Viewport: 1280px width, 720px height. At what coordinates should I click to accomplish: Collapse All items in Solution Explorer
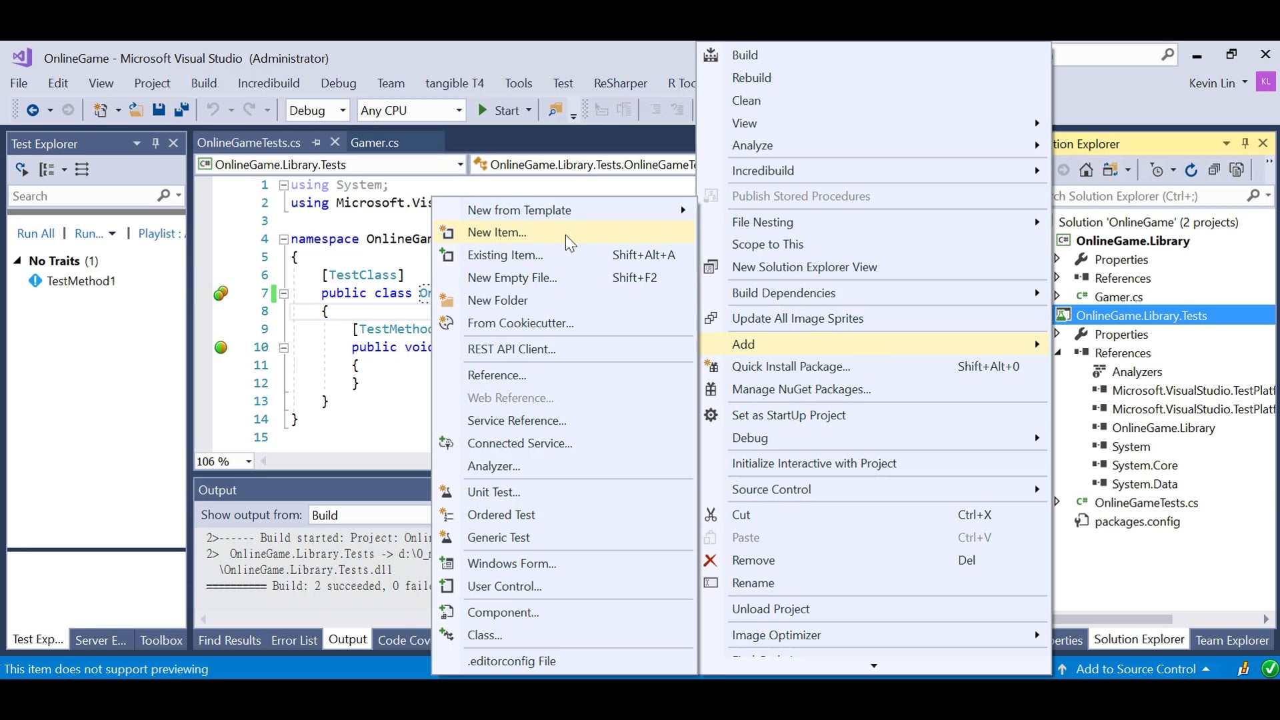point(1215,169)
